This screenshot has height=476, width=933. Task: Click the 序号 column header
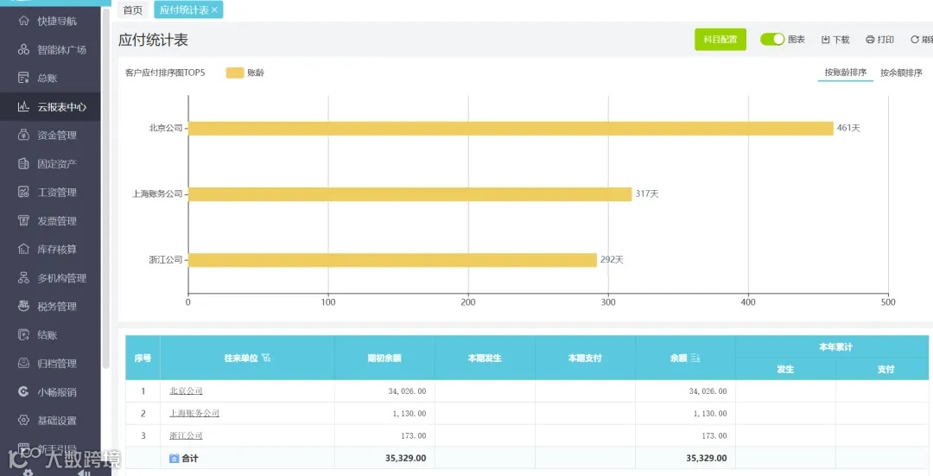coord(143,358)
